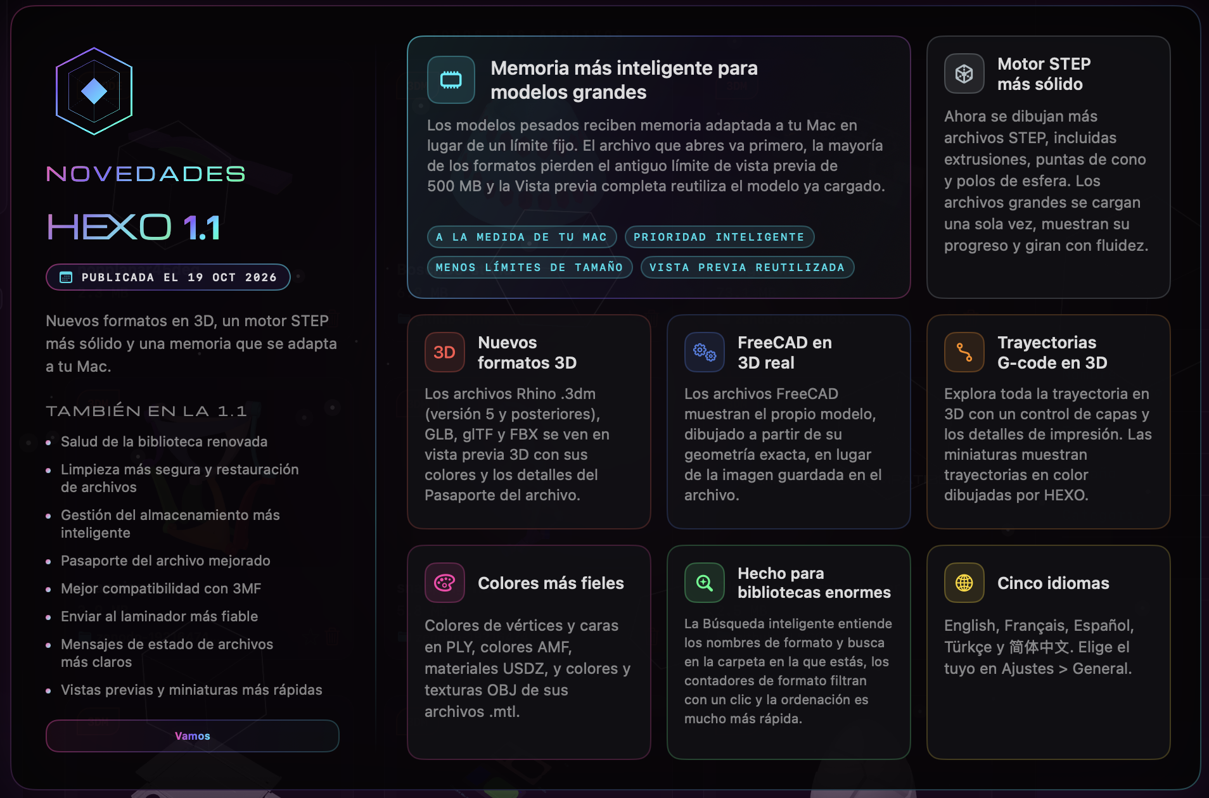Click the 'A LA MEDIDA DE TU MAC' tag
1209x798 pixels.
pos(521,237)
